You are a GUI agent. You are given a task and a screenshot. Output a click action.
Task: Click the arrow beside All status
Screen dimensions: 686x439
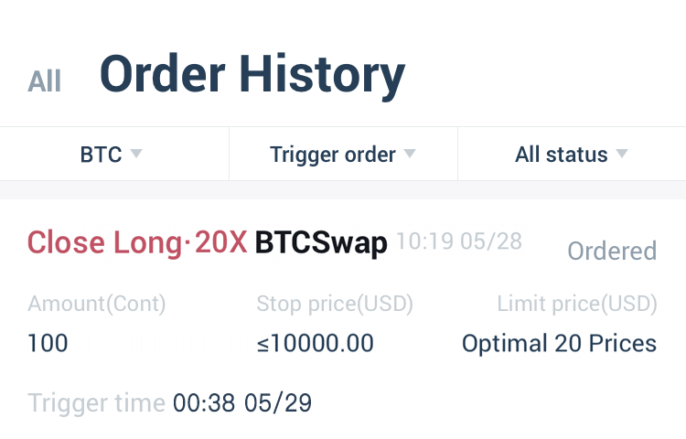tap(622, 154)
